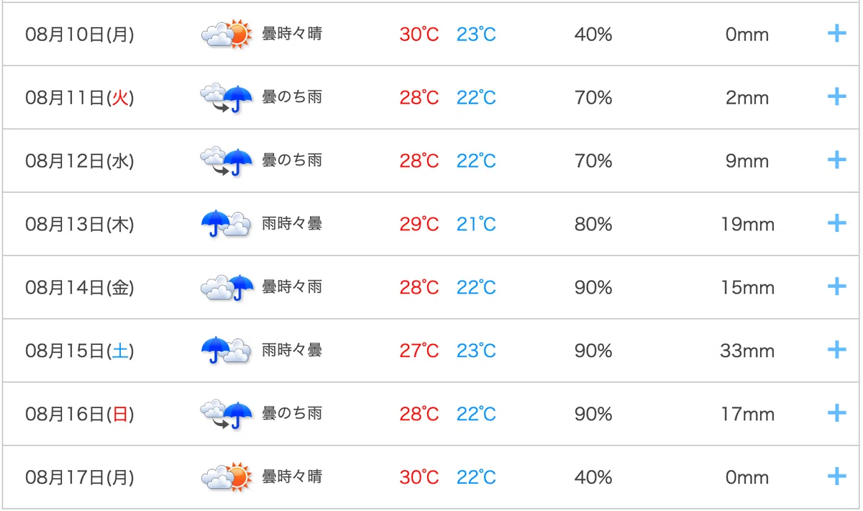Click the cloudy-sunny weather icon for 08月17日
The image size is (863, 511).
(x=227, y=477)
